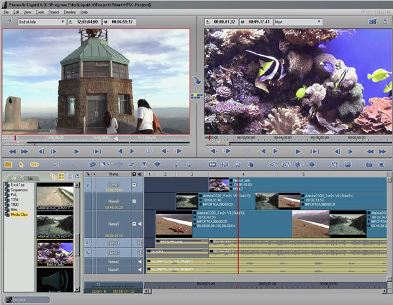Select the PAL rack in project tree

coord(14,195)
